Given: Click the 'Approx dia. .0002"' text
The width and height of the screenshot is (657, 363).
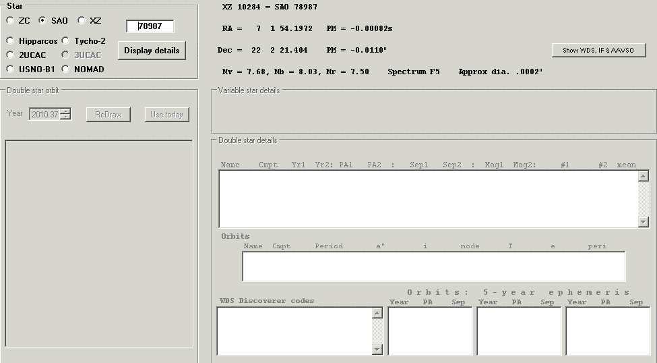Looking at the screenshot, I should pos(500,72).
